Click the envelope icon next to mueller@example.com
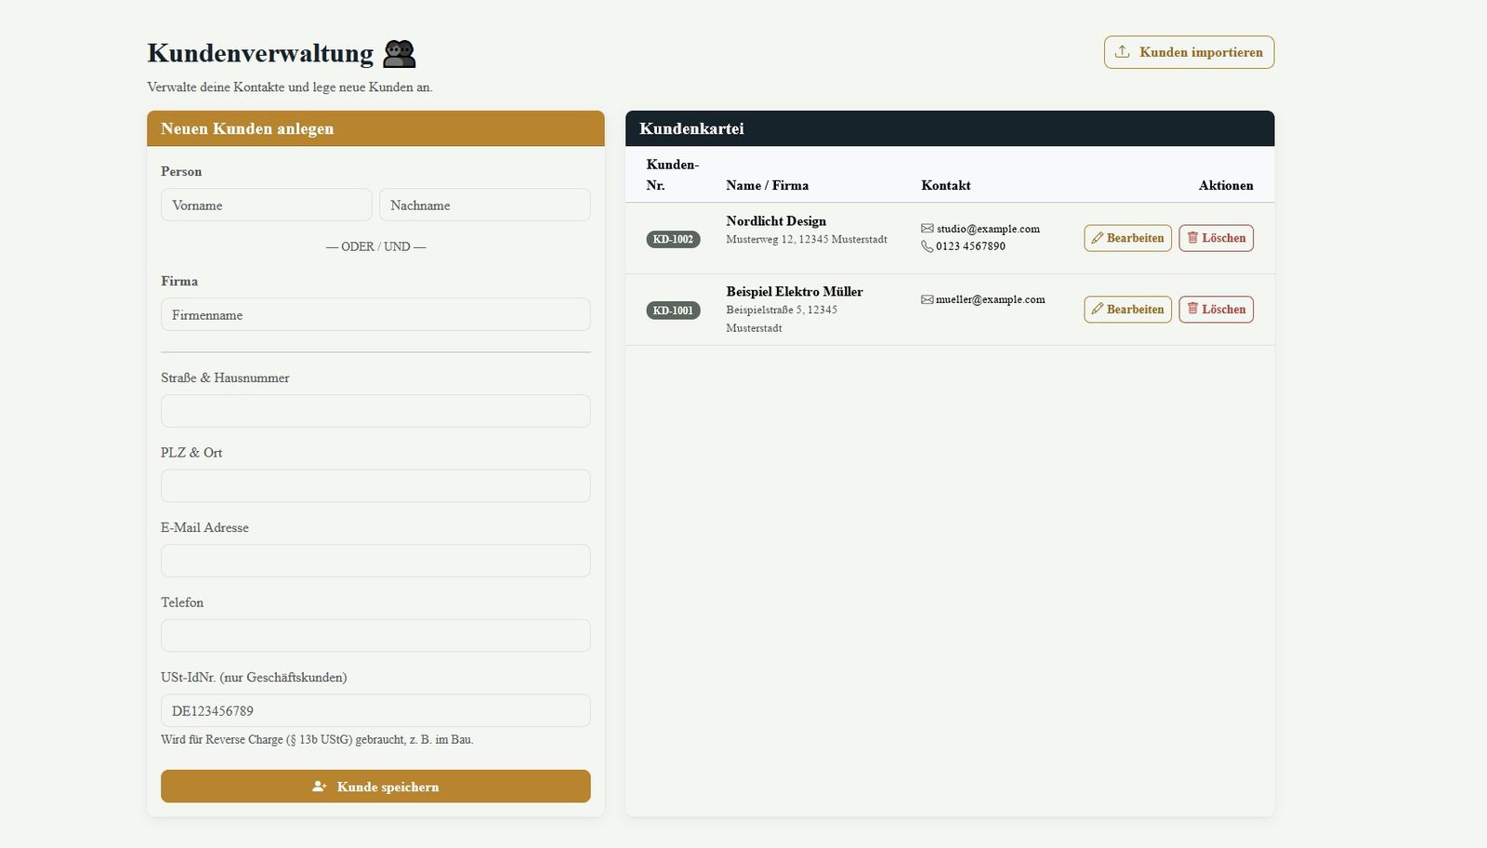This screenshot has height=848, width=1487. (x=928, y=299)
